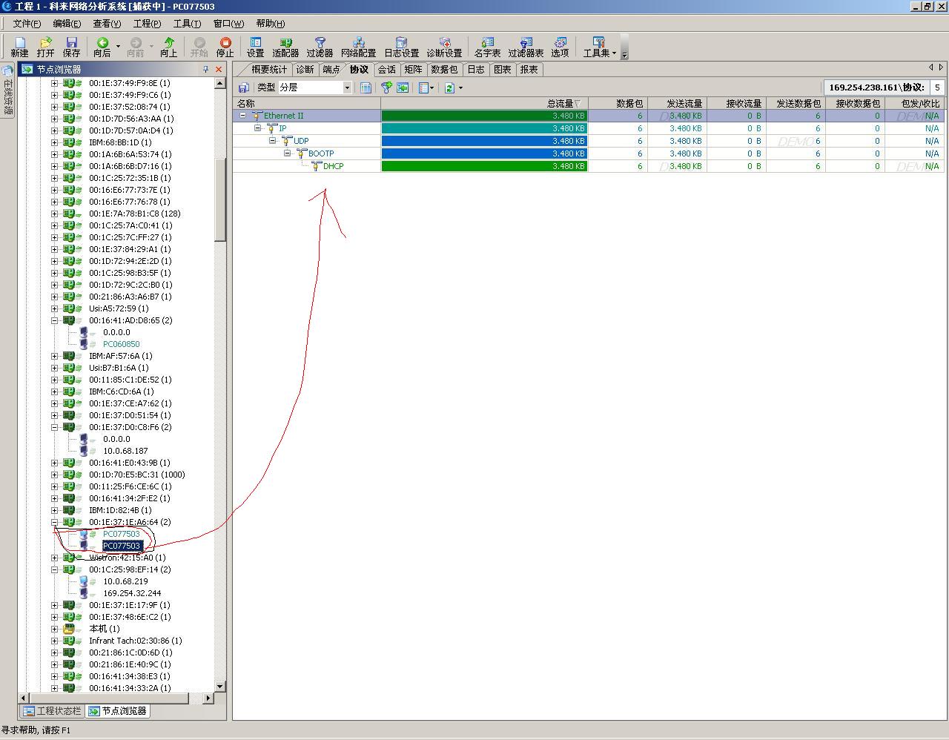Click the 新建 (New) toolbar icon
This screenshot has height=740, width=949.
tap(19, 47)
